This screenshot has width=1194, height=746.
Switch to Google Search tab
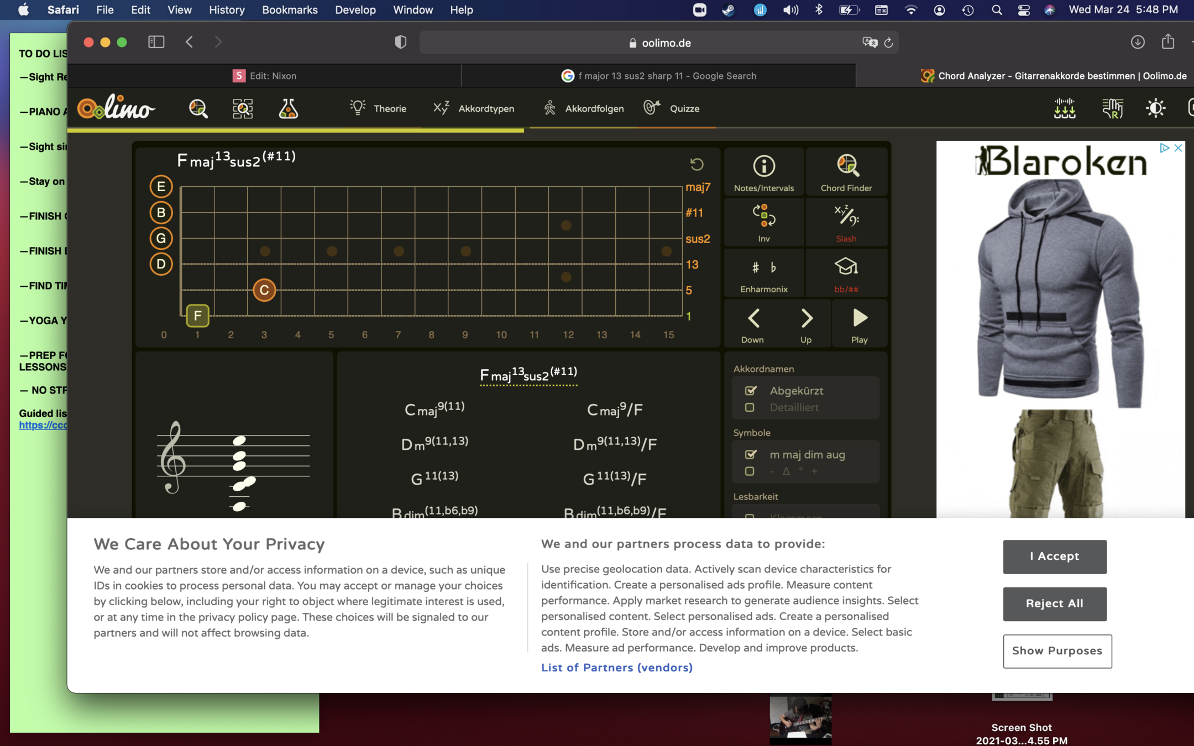click(658, 76)
